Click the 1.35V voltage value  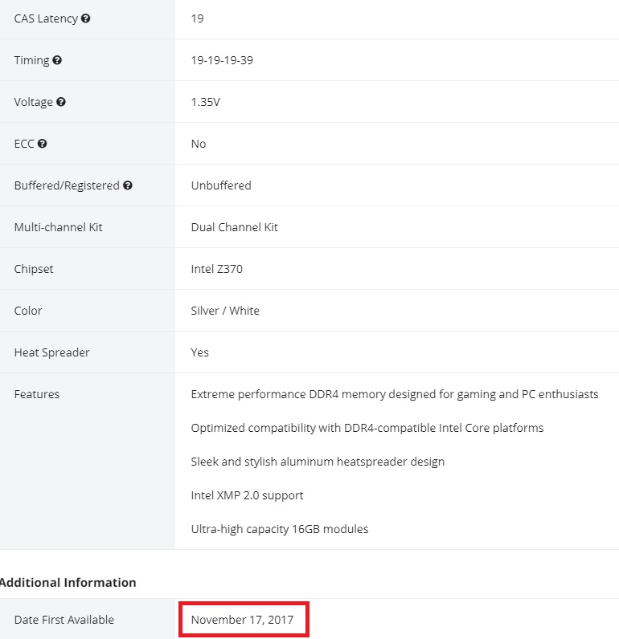pyautogui.click(x=205, y=102)
